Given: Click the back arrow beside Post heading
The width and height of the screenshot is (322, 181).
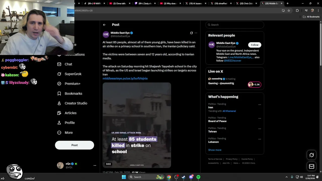Looking at the screenshot, I should point(104,25).
